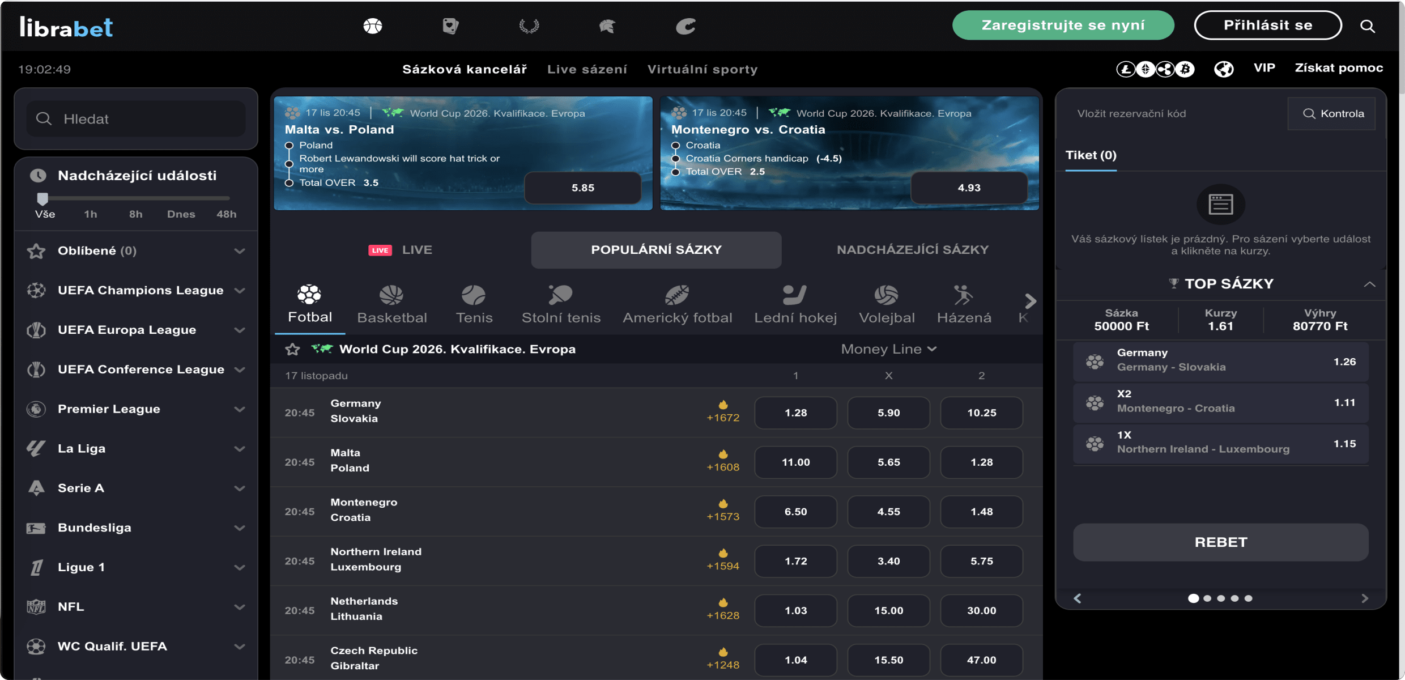Click the search magnifier icon in header

tap(1367, 26)
